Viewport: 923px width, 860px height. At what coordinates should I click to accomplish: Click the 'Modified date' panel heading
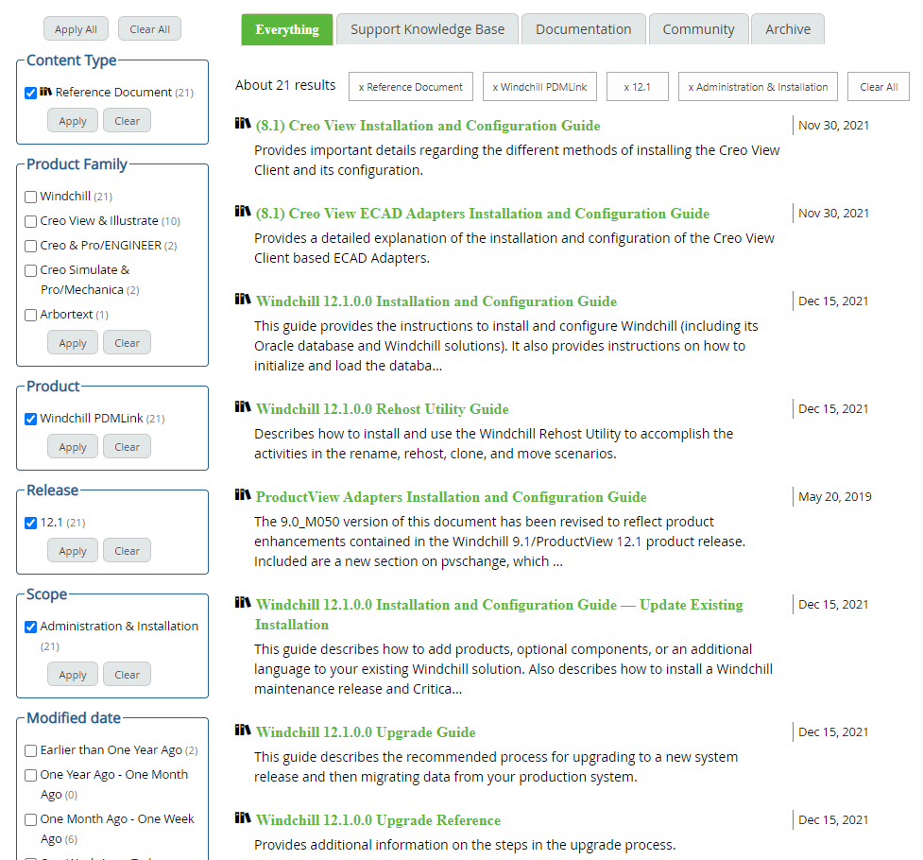[x=74, y=718]
